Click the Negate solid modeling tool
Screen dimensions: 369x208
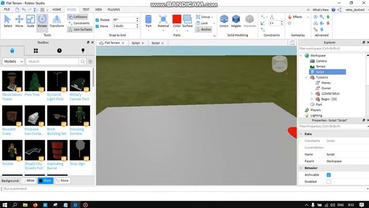[x=236, y=21]
